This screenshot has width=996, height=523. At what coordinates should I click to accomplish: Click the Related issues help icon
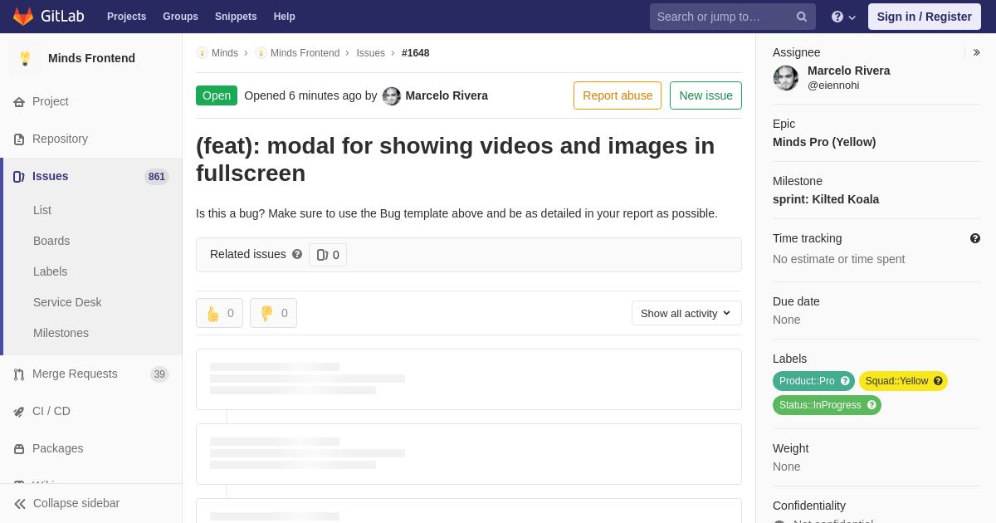[297, 254]
